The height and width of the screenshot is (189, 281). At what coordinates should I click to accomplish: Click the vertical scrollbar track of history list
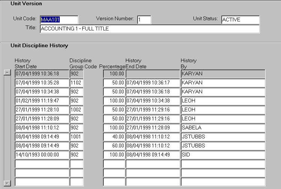coord(7,127)
